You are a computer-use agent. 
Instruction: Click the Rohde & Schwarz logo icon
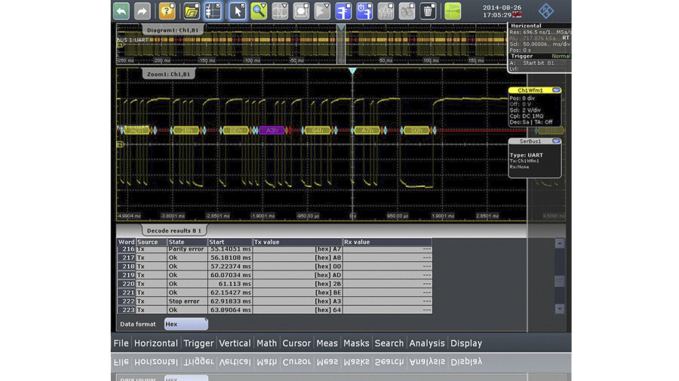tap(545, 11)
